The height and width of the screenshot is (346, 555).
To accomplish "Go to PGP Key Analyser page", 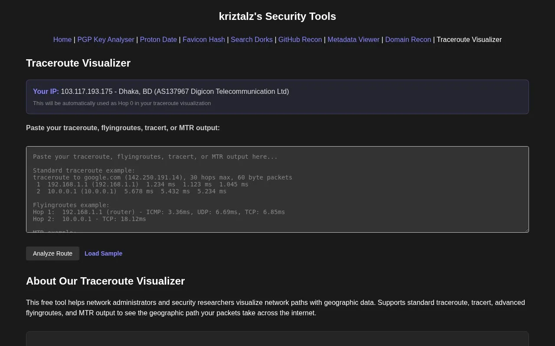I will point(106,39).
